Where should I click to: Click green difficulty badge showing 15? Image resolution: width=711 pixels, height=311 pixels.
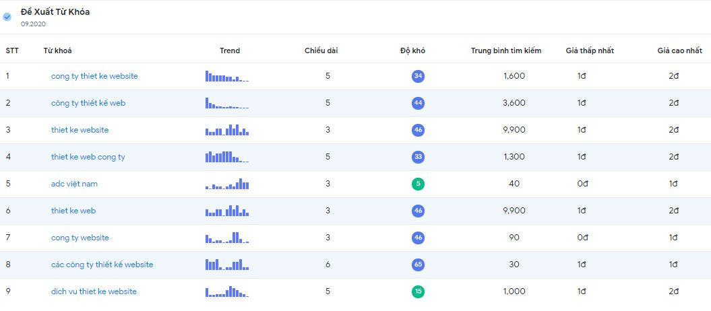click(x=418, y=291)
